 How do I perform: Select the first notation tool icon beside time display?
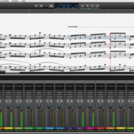(83, 6)
